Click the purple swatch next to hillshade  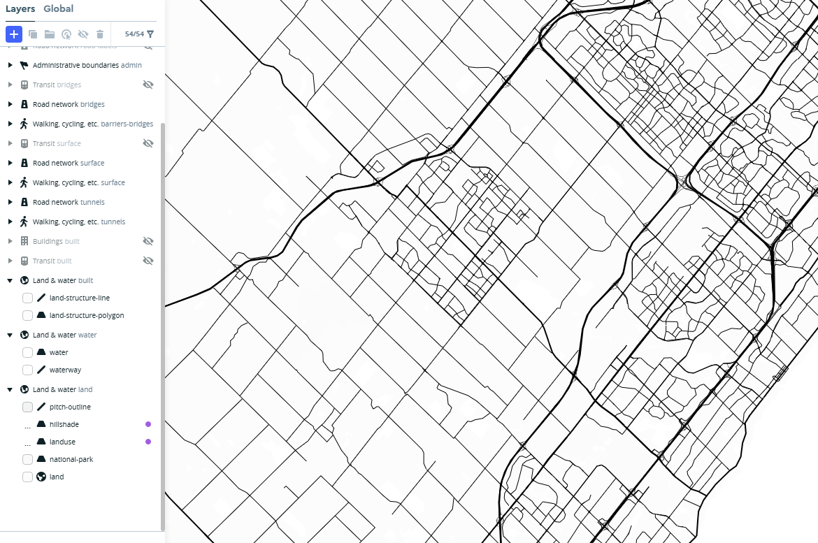148,423
